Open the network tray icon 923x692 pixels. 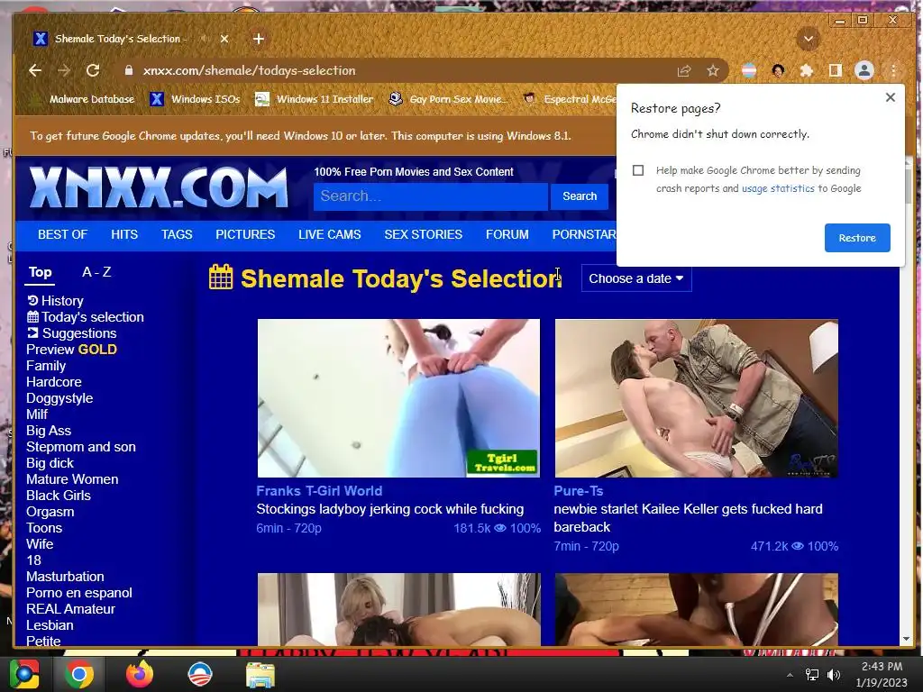pyautogui.click(x=812, y=675)
